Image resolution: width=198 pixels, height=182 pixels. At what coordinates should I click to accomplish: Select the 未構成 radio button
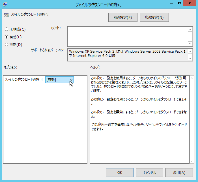click(7, 29)
